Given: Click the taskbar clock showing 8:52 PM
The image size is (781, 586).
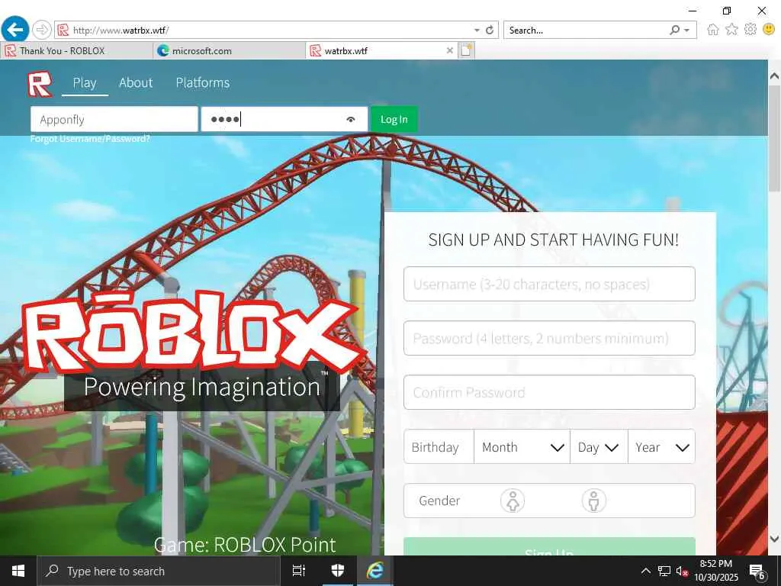Looking at the screenshot, I should click(716, 571).
